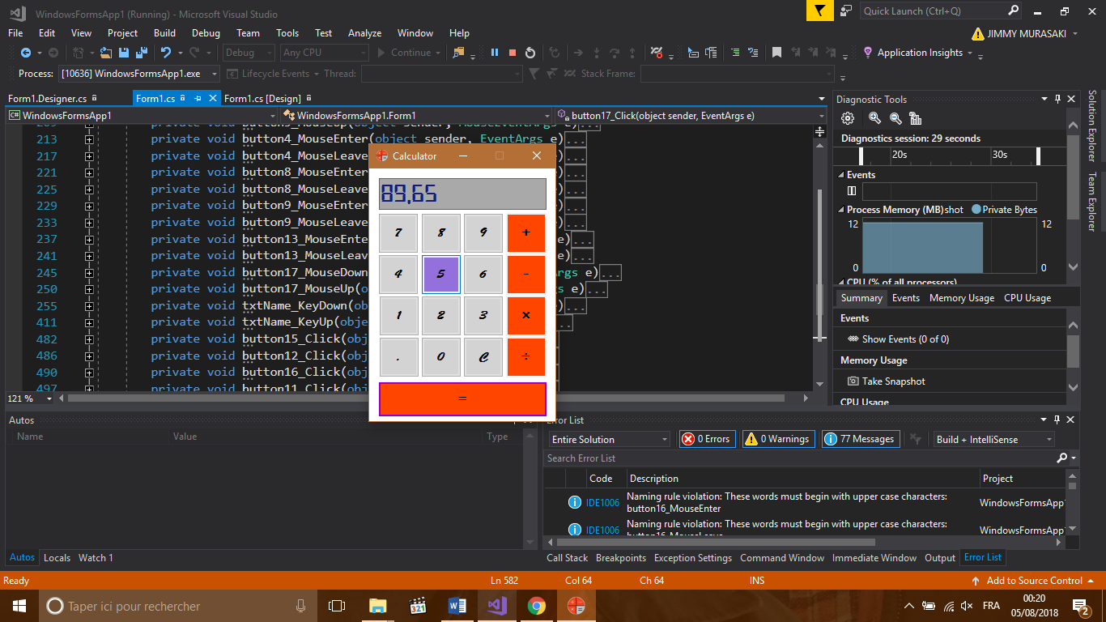This screenshot has height=622, width=1106.
Task: Pause debugging with the Break All icon
Action: coord(495,53)
